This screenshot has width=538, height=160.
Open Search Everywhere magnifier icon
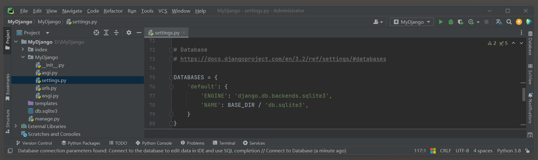pos(509,22)
